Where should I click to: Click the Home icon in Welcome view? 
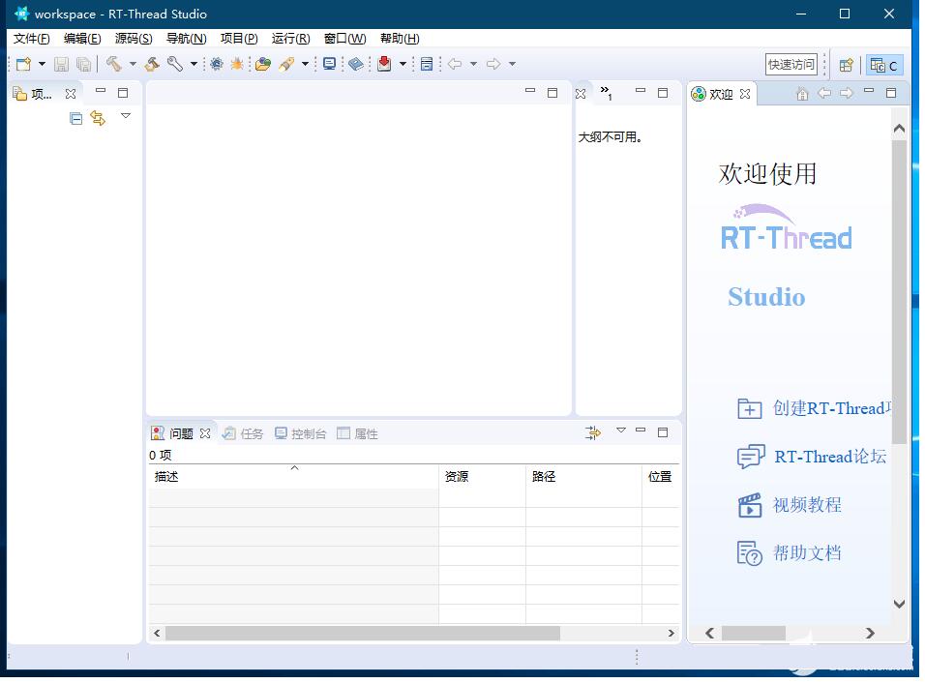point(802,93)
